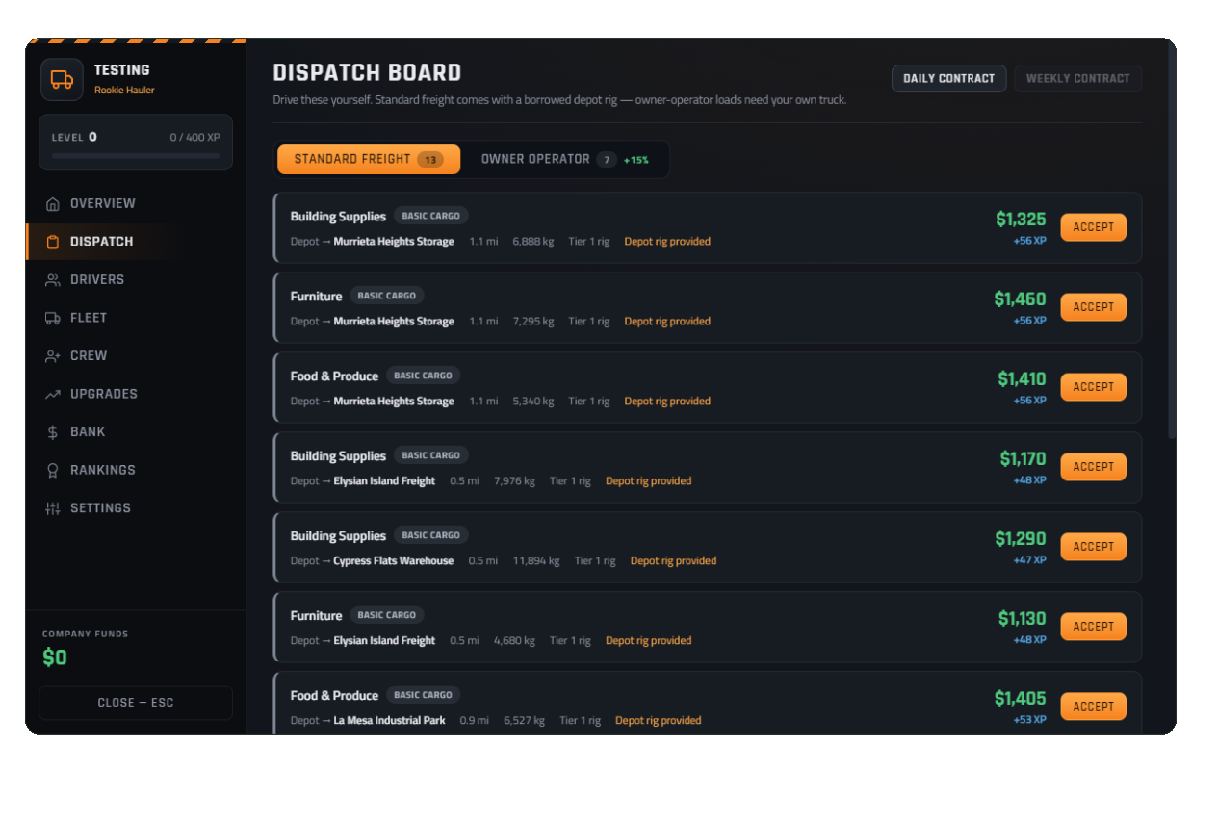Click the 4,680 kg weight value
Screen dimensions: 1218x829
515,641
